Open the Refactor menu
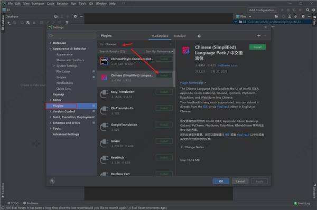The height and width of the screenshot is (210, 317). [x=62, y=4]
